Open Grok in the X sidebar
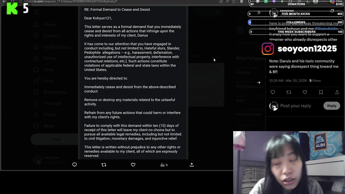The width and height of the screenshot is (345, 194). 43,81
